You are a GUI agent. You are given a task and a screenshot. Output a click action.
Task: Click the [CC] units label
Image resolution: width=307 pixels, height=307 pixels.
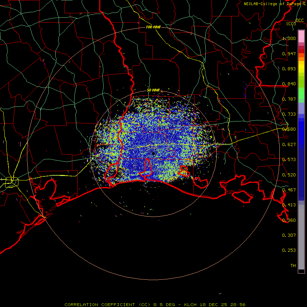[291, 24]
